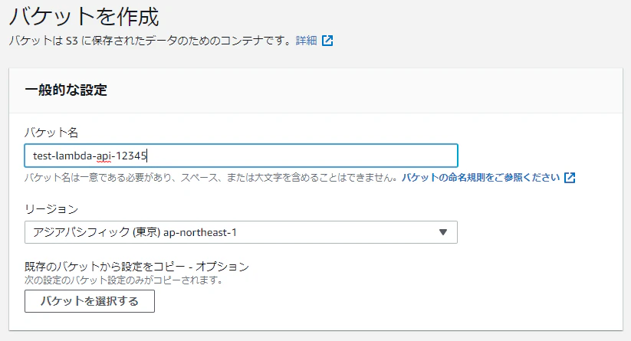The image size is (631, 341).
Task: Click the バケット名 field label
Action: [x=51, y=133]
